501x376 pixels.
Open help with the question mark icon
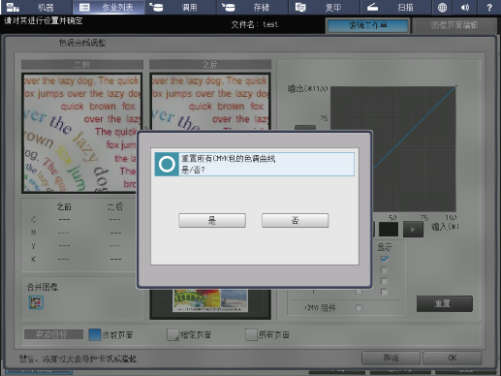tap(489, 7)
